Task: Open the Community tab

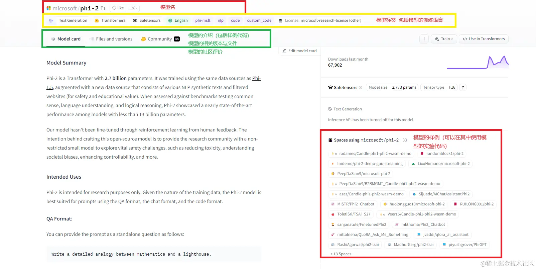Action: tap(160, 39)
